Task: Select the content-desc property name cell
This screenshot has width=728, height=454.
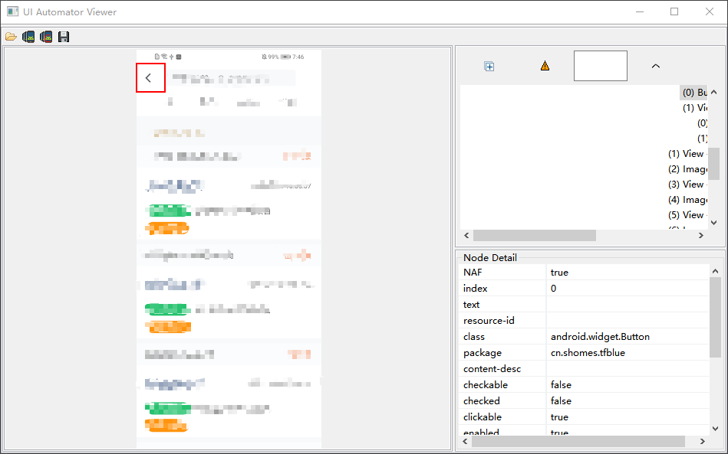Action: tap(502, 369)
